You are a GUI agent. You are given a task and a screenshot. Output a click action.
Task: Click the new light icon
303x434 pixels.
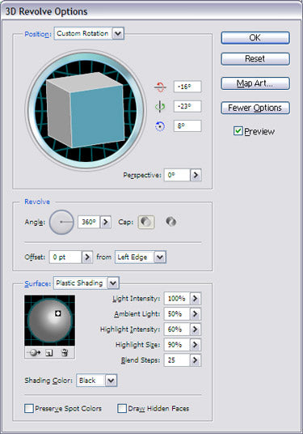(49, 353)
